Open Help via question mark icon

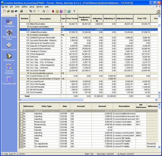pyautogui.click(x=74, y=11)
